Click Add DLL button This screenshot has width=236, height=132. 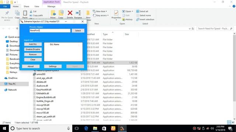[x=33, y=44]
